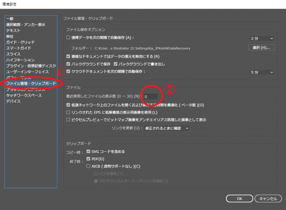Toggle 複雑なドキュメントではデータの復元を無効にする checkbox
Screen dimensions: 286x210
pos(68,56)
